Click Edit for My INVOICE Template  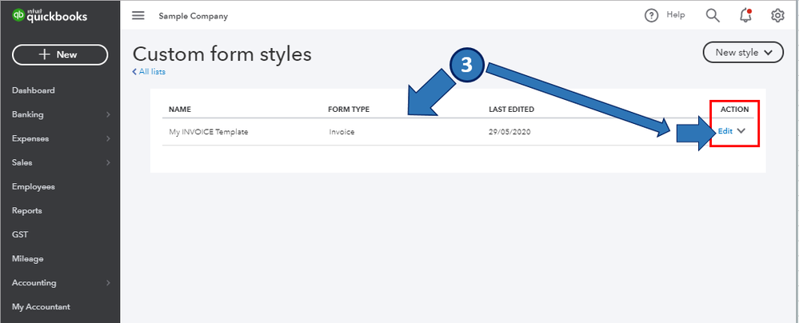pos(725,131)
